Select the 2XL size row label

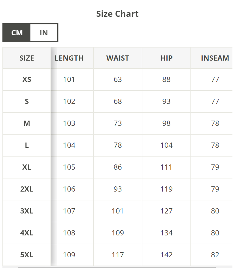tap(27, 189)
